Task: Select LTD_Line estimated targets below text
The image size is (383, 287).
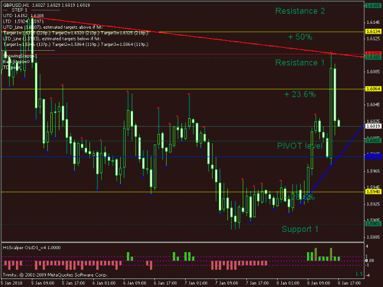Action: 52,39
